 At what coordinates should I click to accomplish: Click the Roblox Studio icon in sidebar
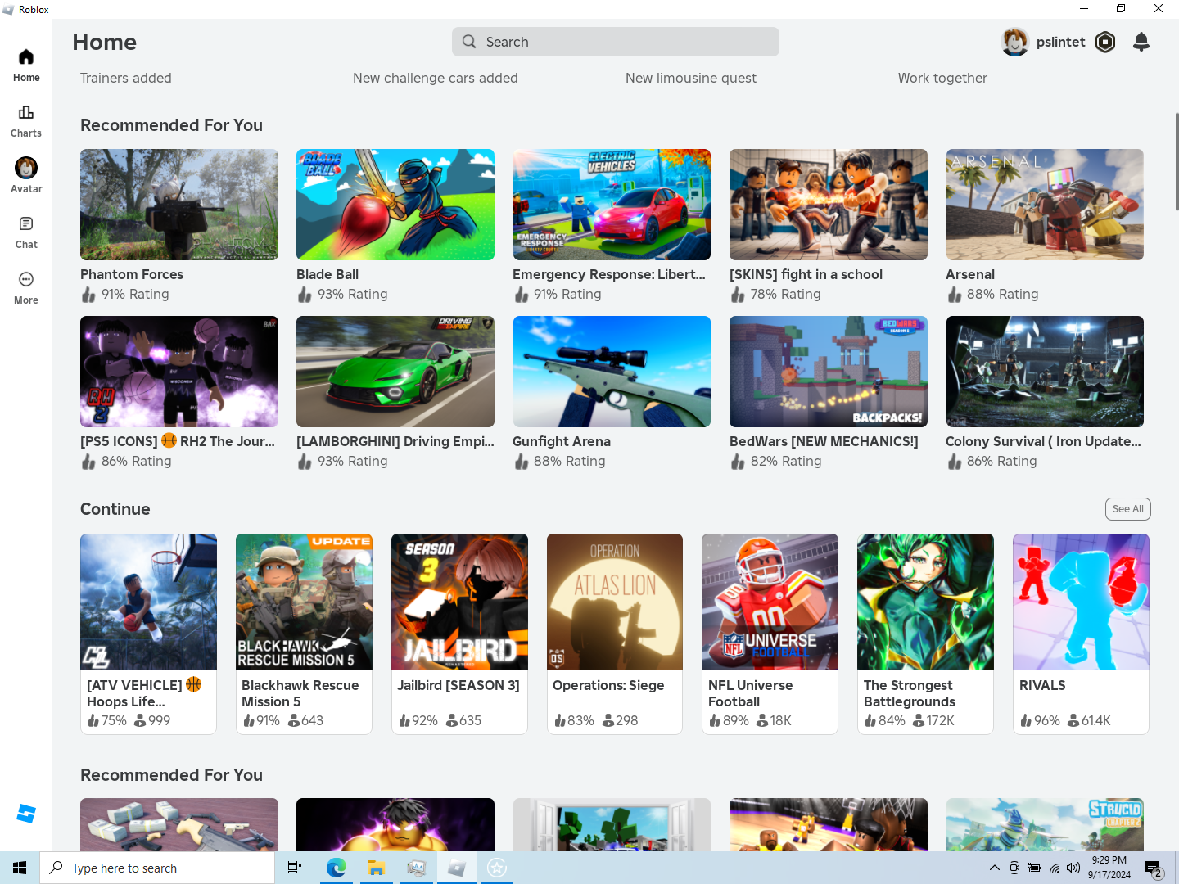pos(26,814)
